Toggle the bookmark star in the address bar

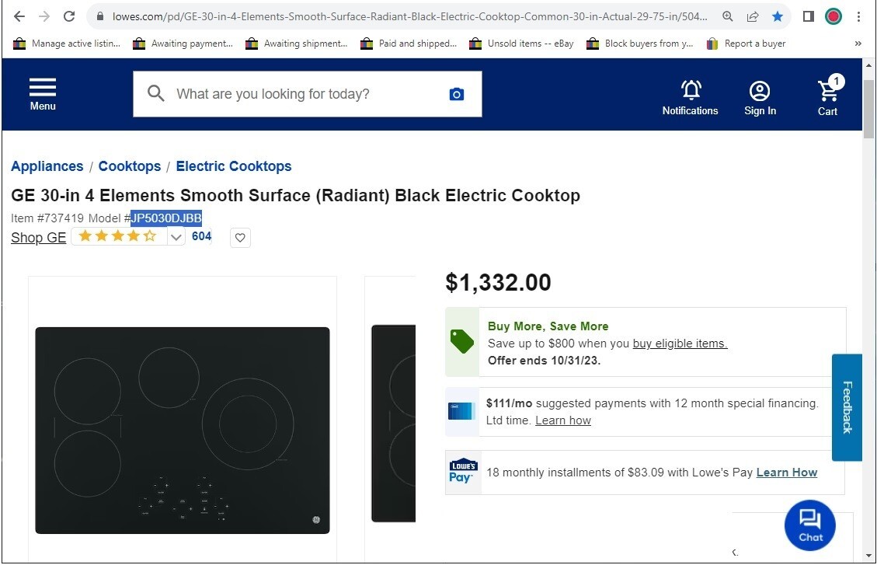[x=778, y=16]
